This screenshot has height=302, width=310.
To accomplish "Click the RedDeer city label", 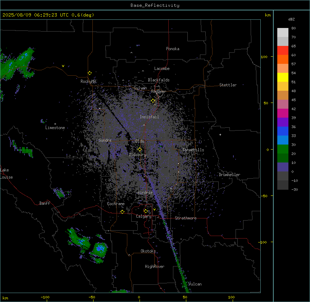I will pos(159,91).
